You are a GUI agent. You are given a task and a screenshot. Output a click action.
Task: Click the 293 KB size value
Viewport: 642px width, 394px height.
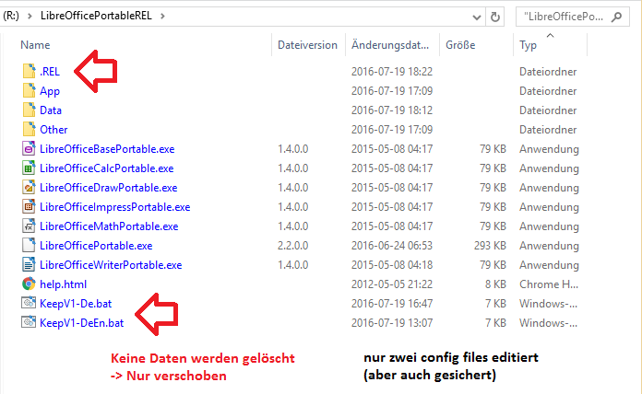[490, 246]
